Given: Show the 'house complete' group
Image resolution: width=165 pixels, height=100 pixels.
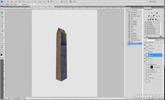Looking at the screenshot, I should (145, 67).
